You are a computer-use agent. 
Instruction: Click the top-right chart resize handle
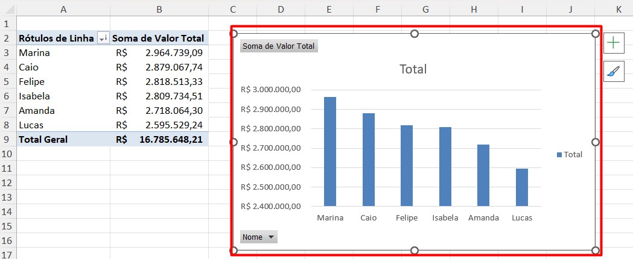[596, 34]
